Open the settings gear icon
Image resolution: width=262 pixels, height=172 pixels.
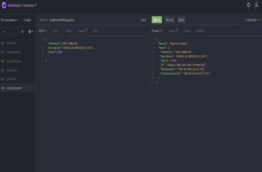pyautogui.click(x=248, y=5)
